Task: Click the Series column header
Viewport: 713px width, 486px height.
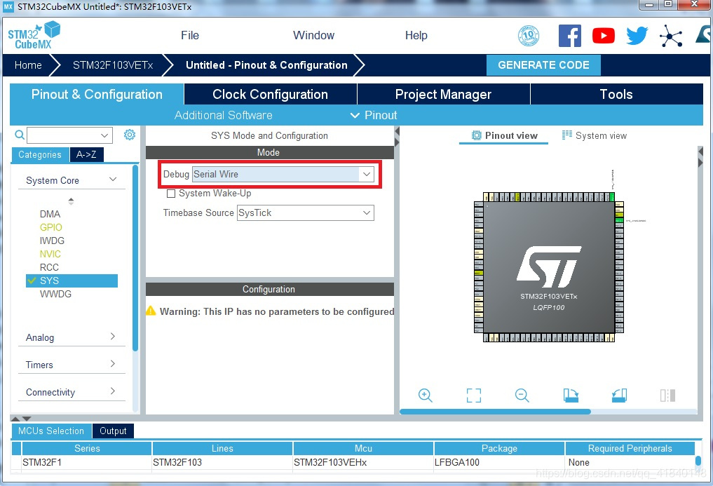Action: coord(87,448)
